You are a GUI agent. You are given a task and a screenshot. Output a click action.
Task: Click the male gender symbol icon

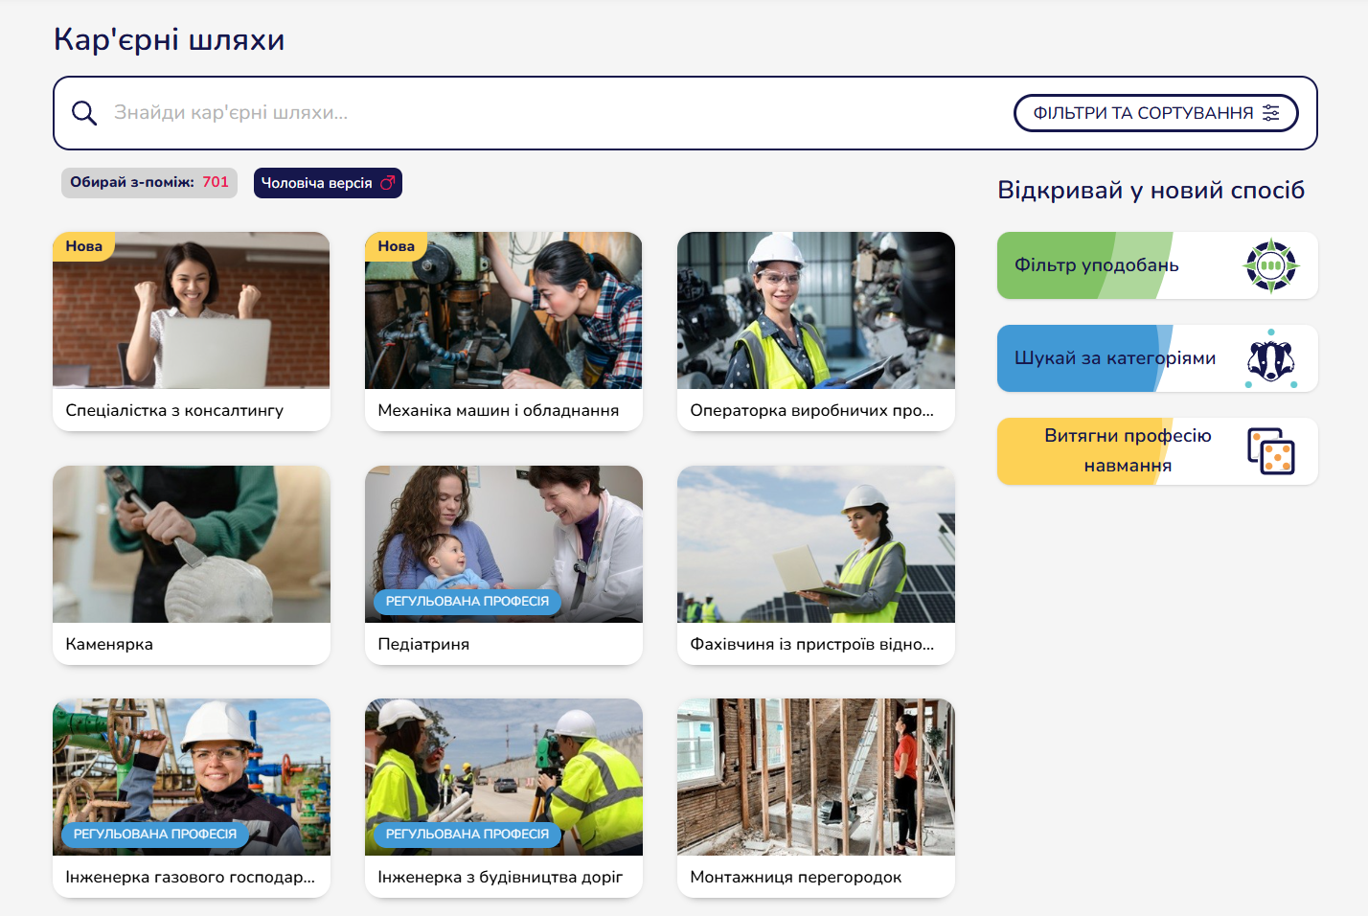(387, 183)
